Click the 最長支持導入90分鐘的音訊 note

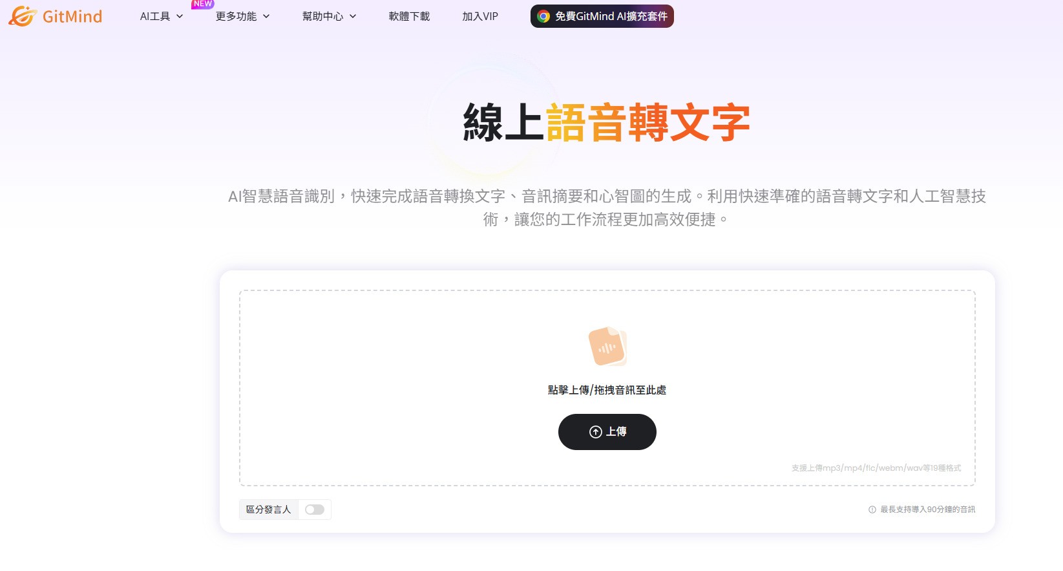[x=928, y=510]
